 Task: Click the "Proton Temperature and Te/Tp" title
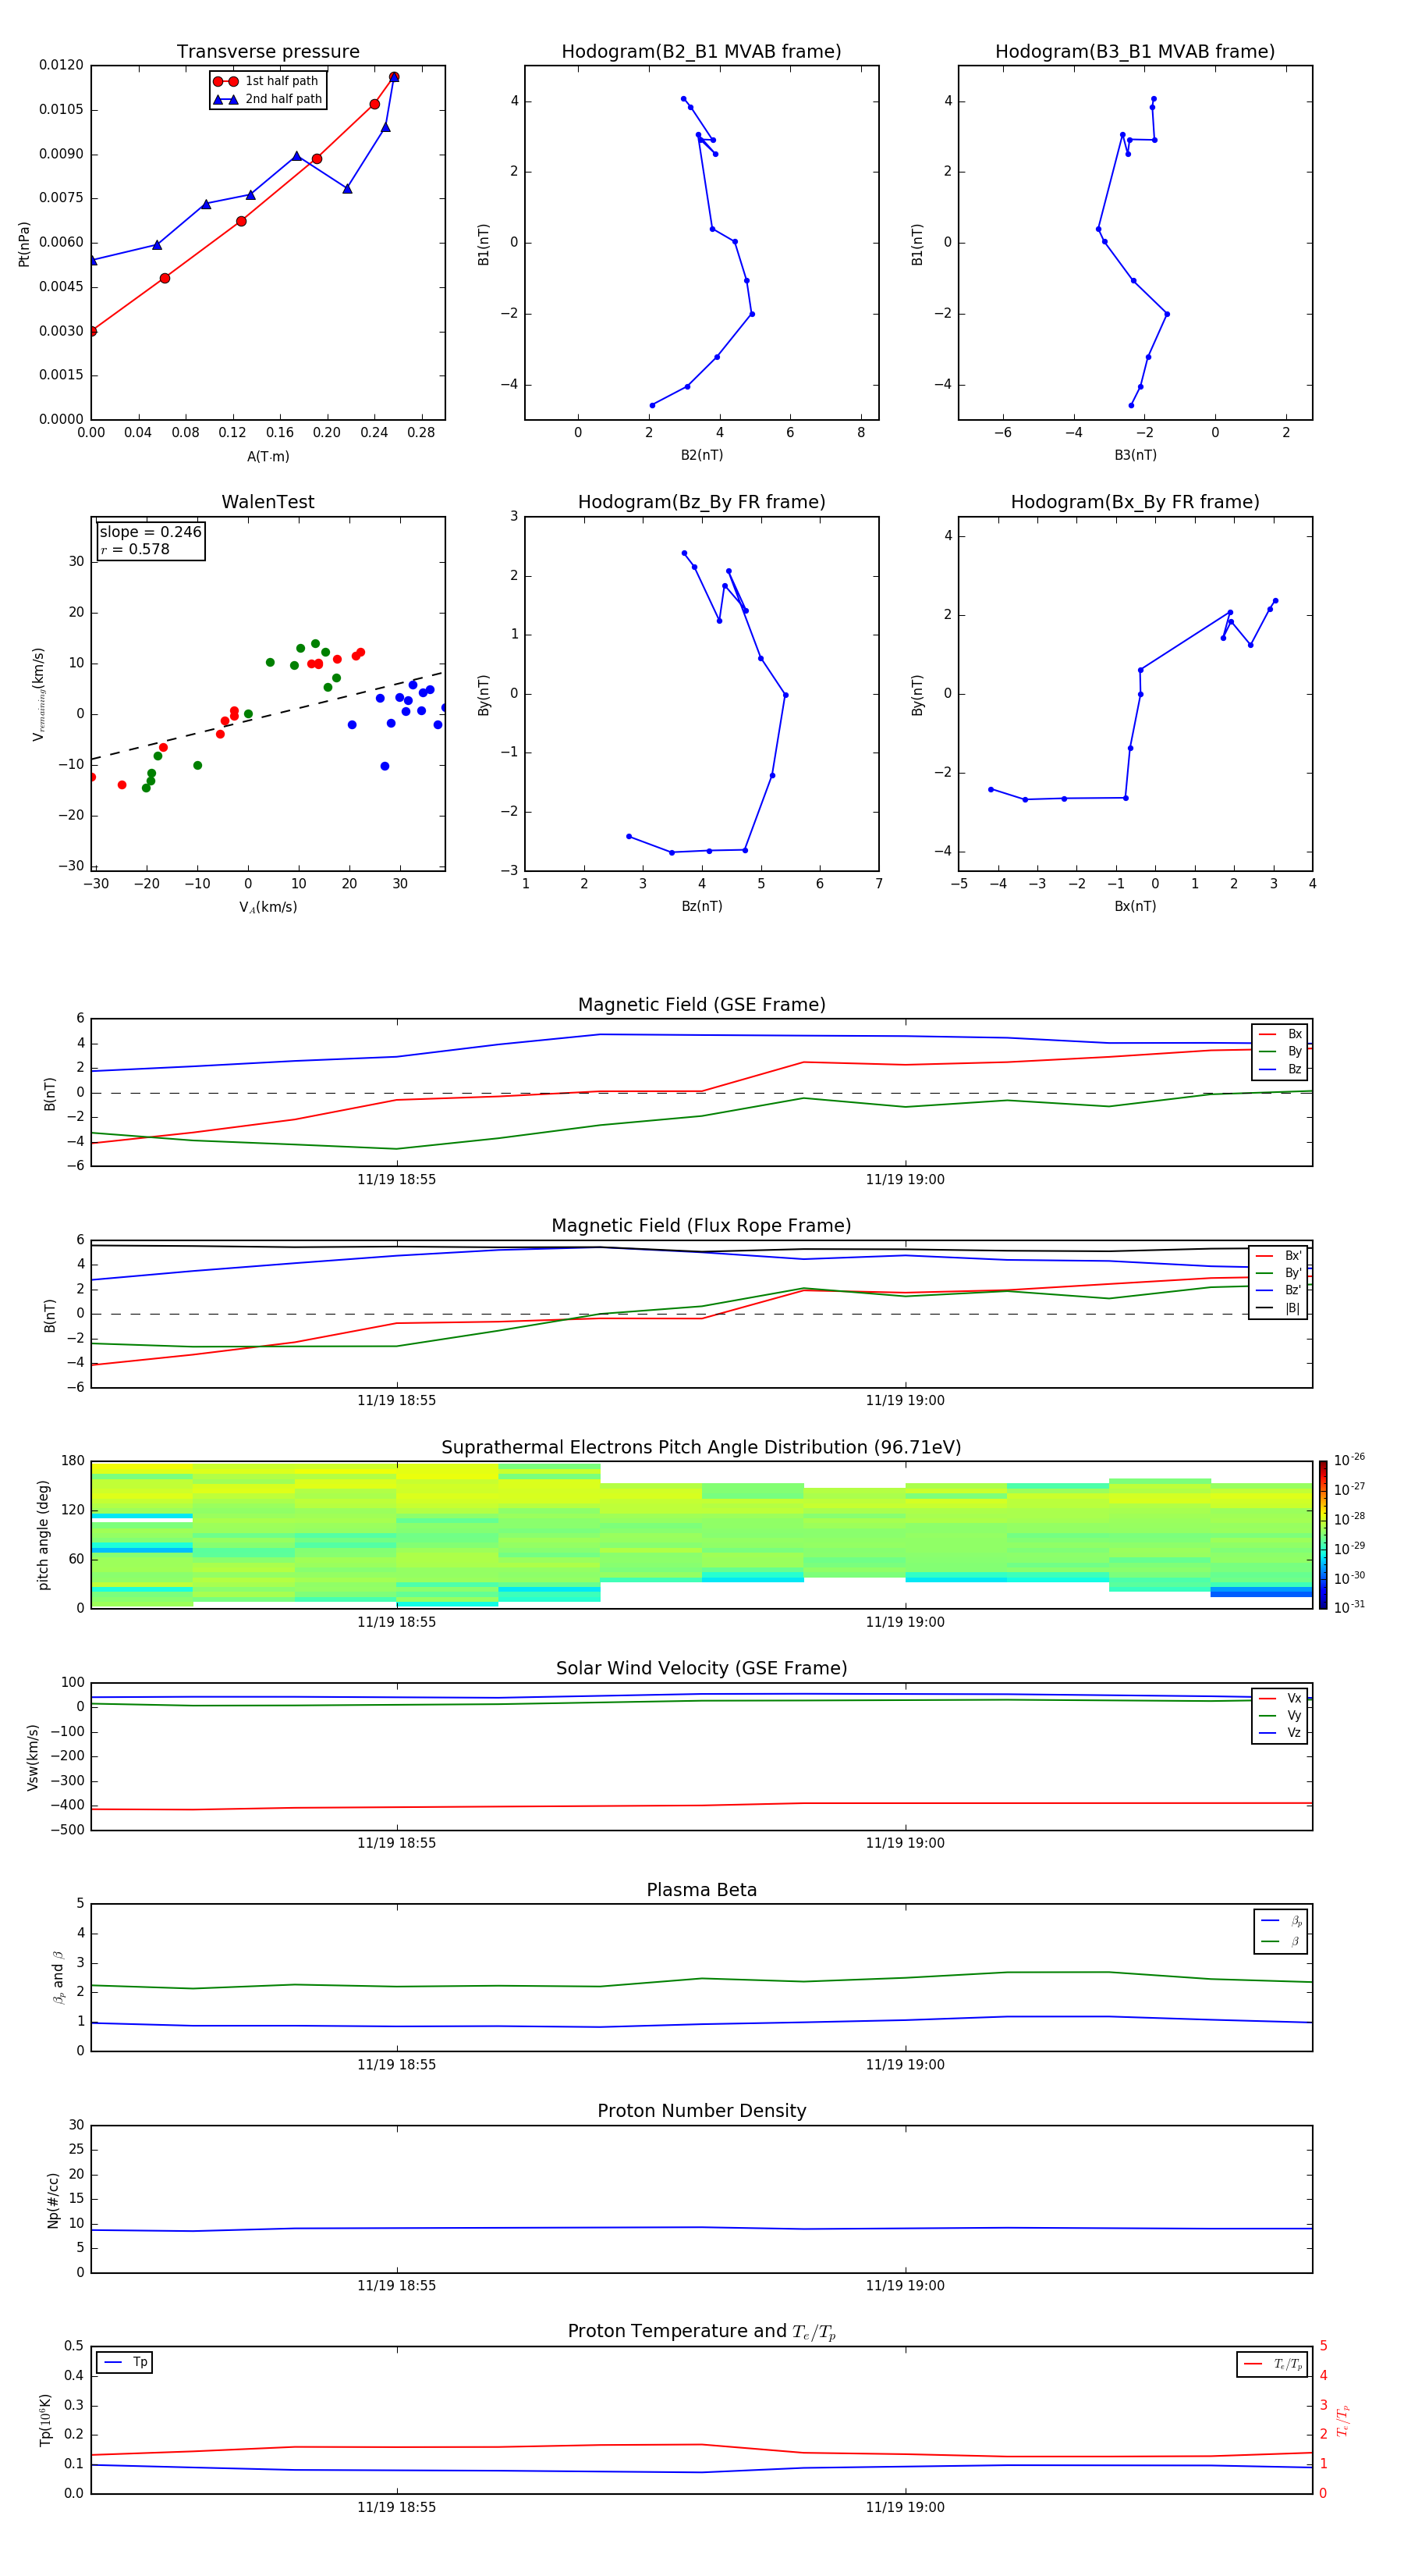pos(701,2332)
